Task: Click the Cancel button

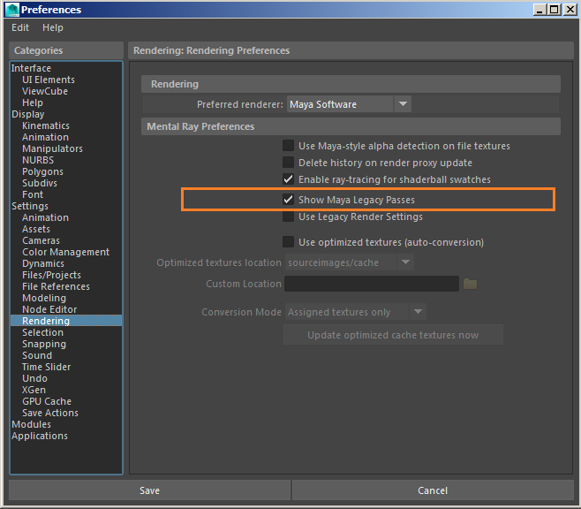Action: coord(432,490)
